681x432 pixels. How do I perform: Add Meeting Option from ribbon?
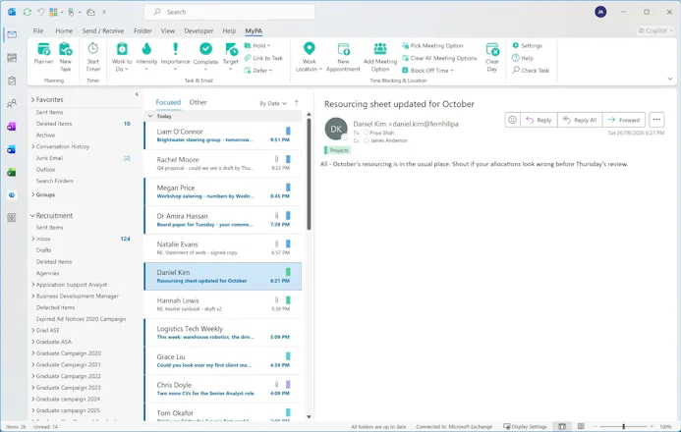pyautogui.click(x=380, y=57)
